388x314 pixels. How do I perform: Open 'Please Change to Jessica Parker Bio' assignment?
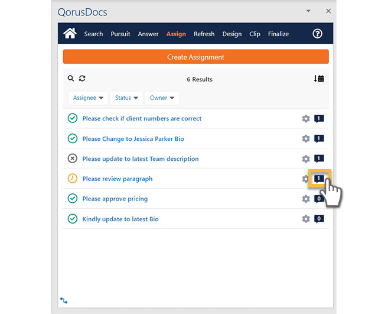click(x=133, y=138)
